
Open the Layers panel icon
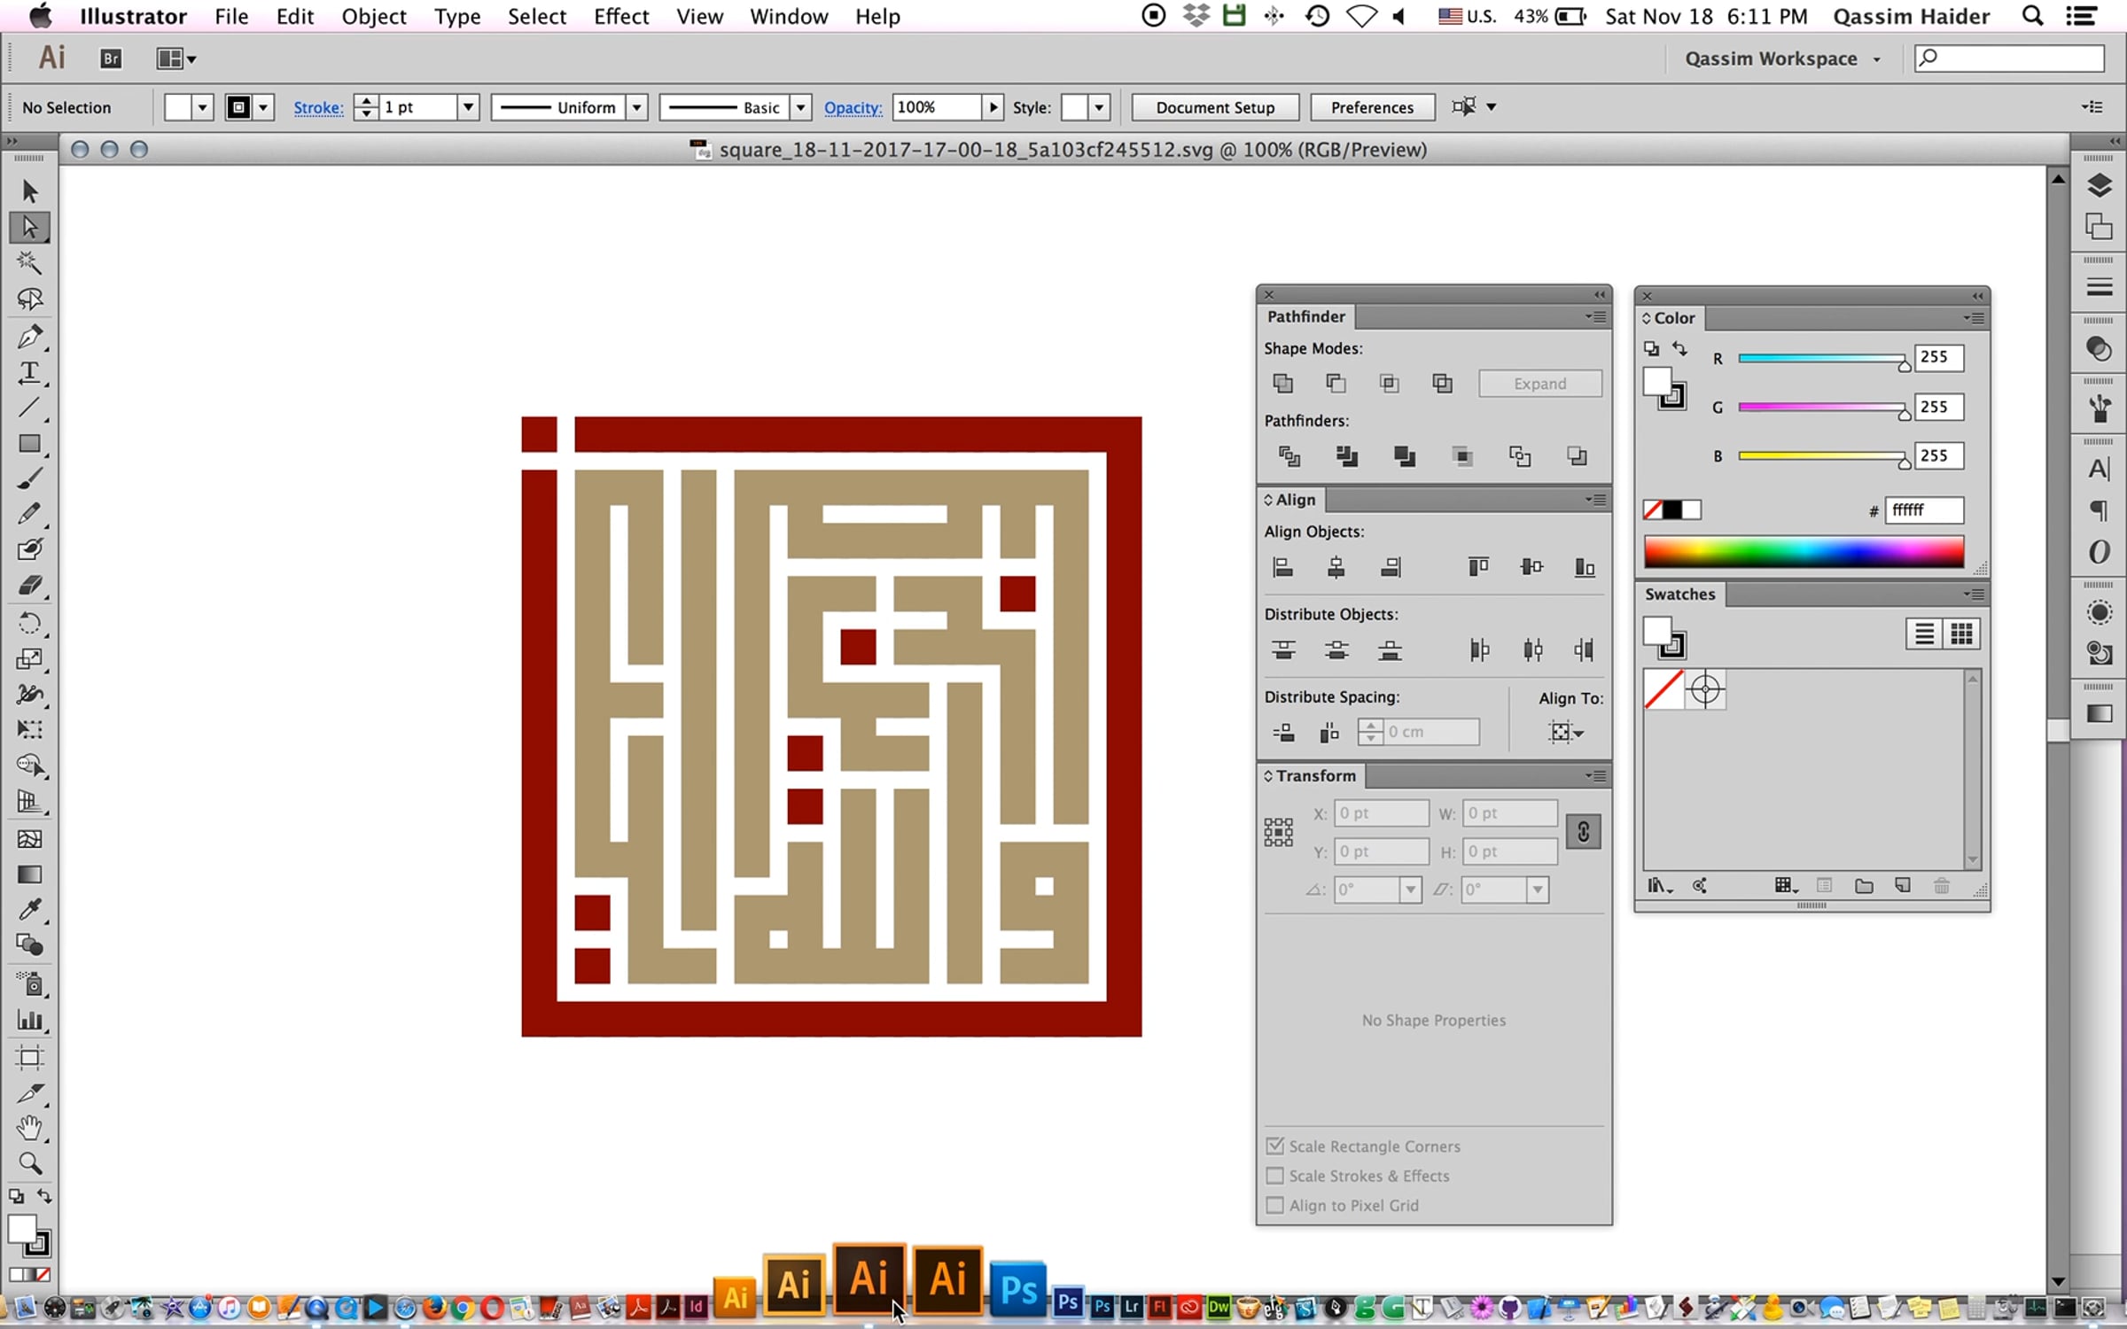click(x=2099, y=185)
